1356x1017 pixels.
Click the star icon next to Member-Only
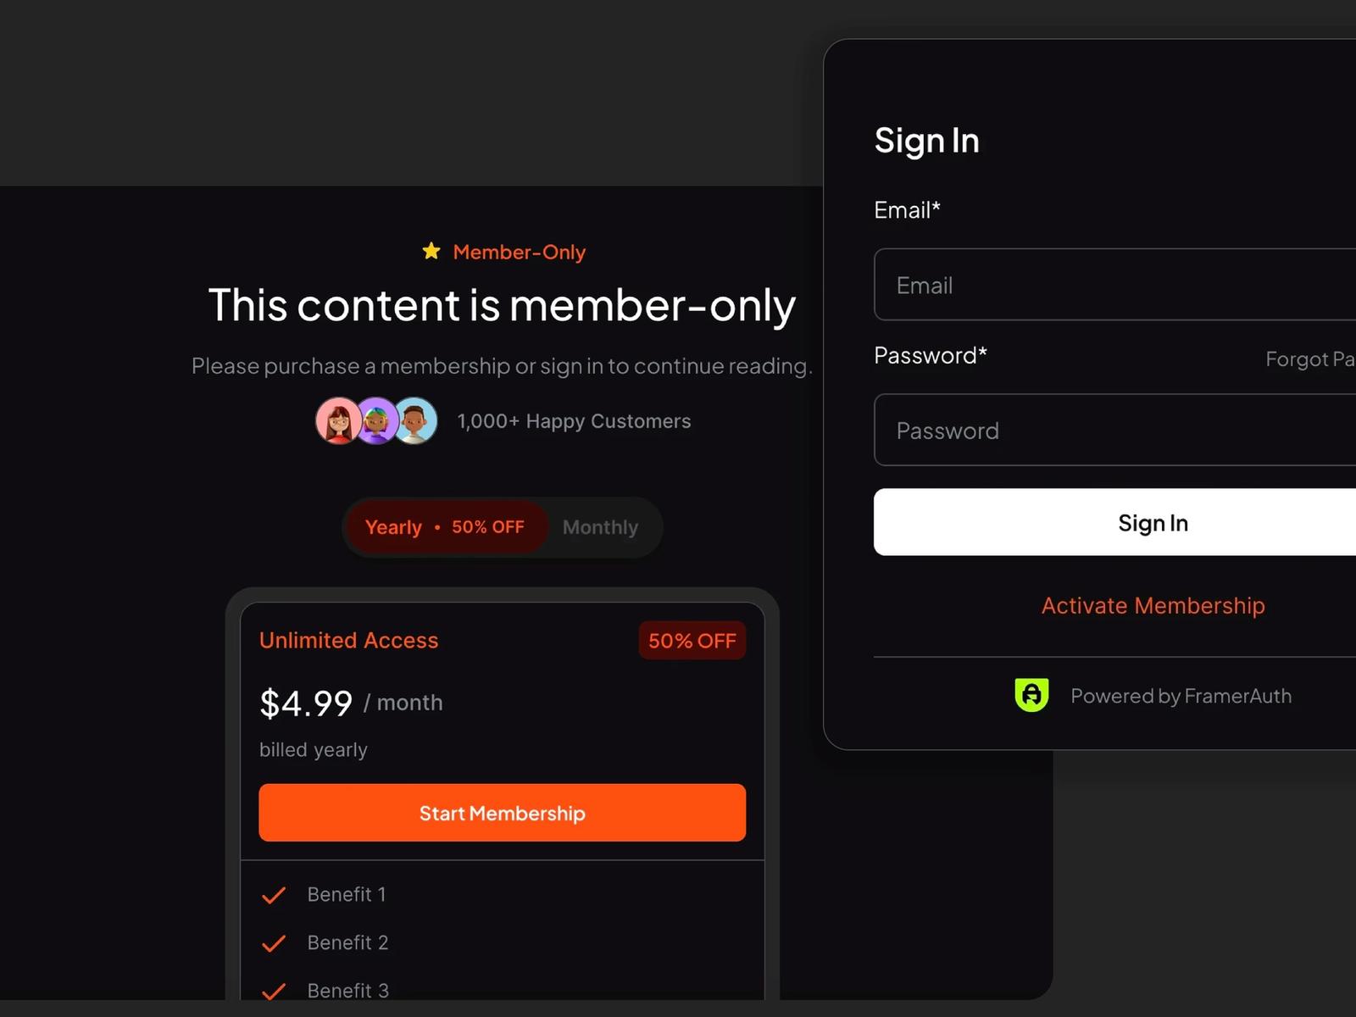click(x=432, y=251)
